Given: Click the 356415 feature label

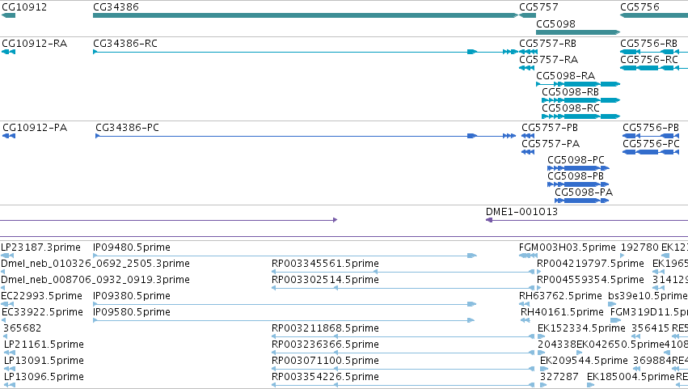Looking at the screenshot, I should (x=650, y=329).
